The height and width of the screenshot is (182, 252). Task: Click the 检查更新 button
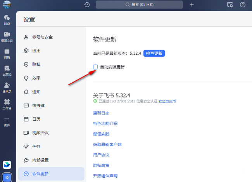[154, 53]
